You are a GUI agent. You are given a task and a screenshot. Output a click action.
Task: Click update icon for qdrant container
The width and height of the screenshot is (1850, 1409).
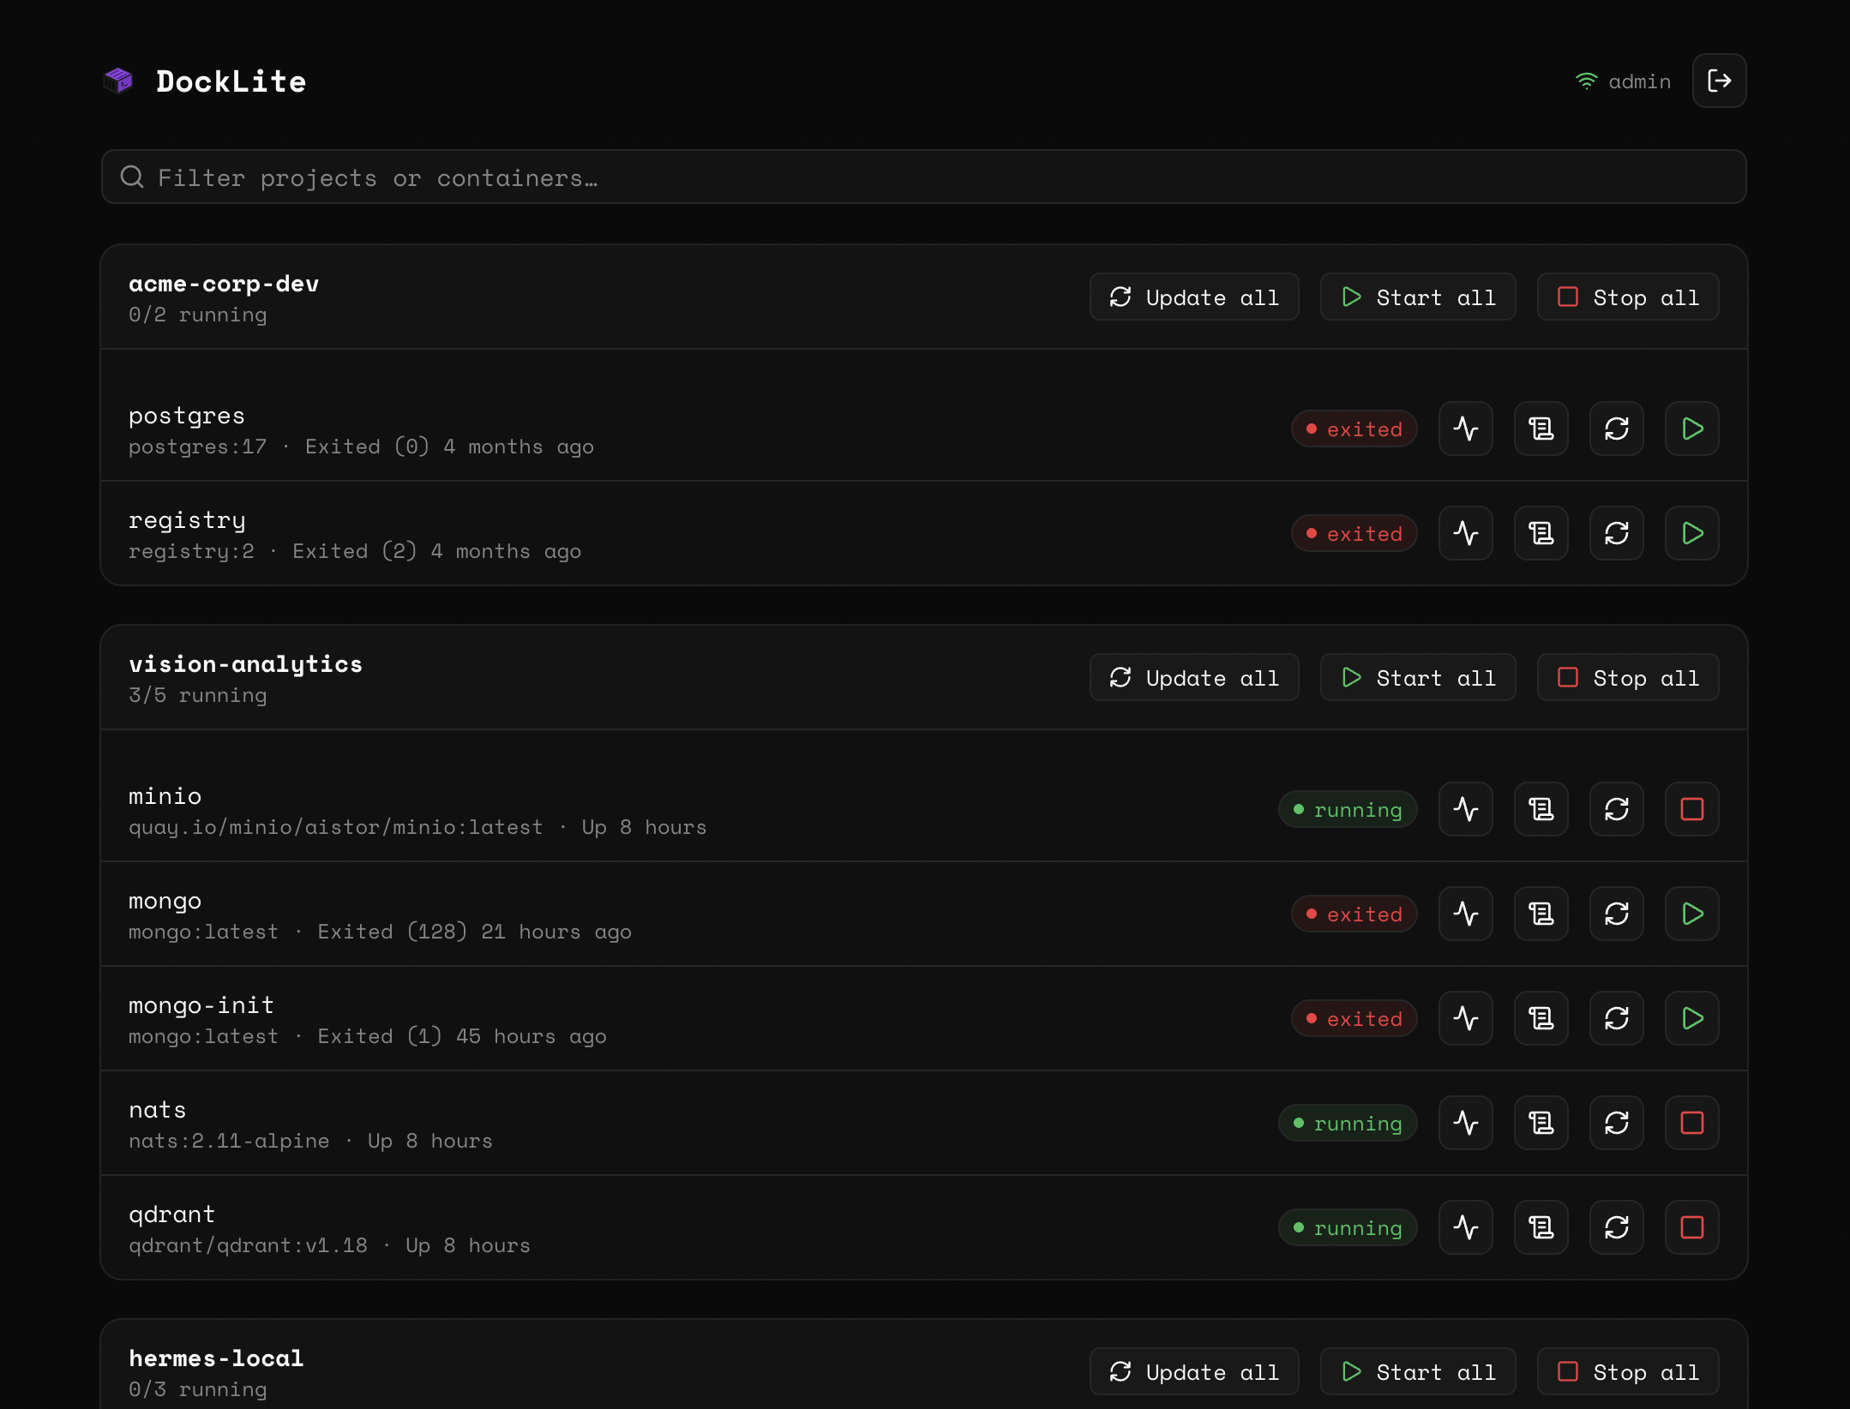click(1617, 1227)
